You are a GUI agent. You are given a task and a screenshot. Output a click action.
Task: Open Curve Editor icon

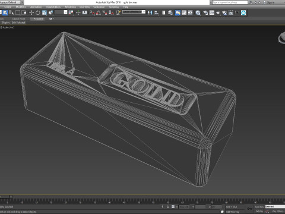[x=184, y=12]
